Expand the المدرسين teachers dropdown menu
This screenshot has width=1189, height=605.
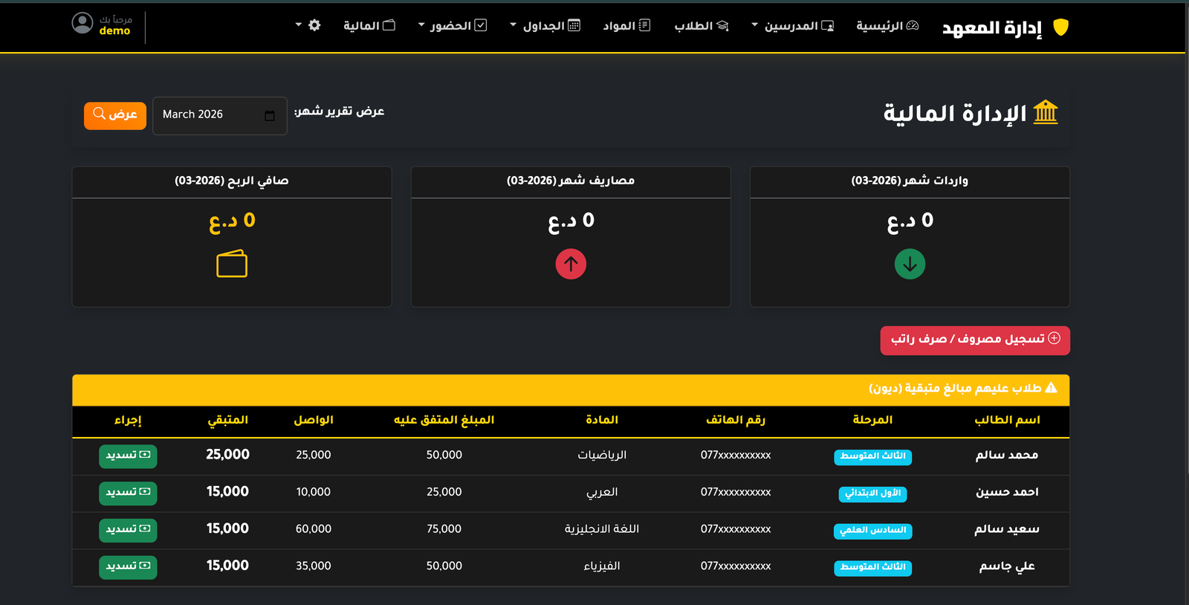coord(792,26)
